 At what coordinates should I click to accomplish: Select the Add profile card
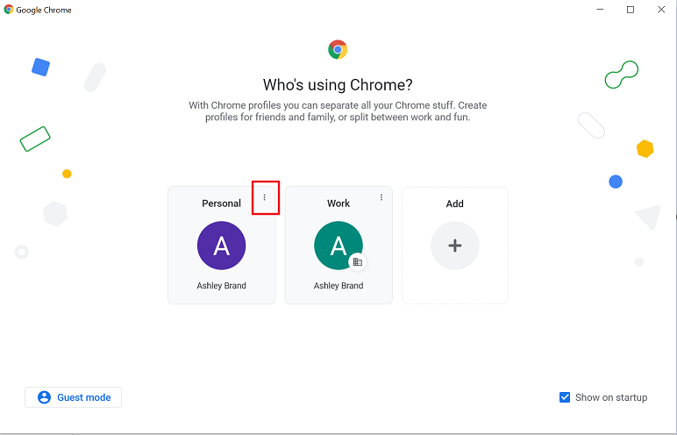pos(454,246)
